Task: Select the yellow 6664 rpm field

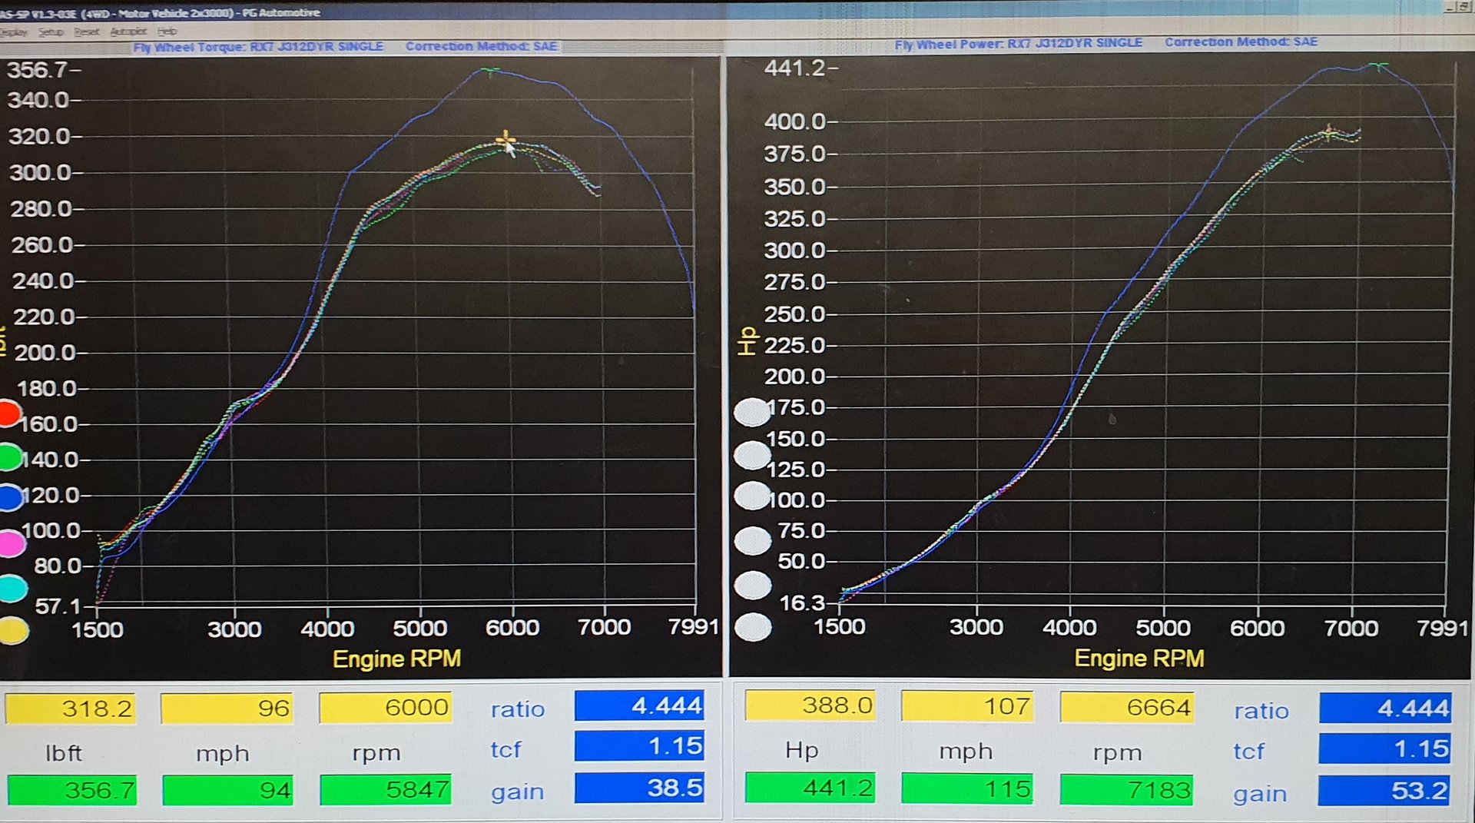Action: 1127,707
